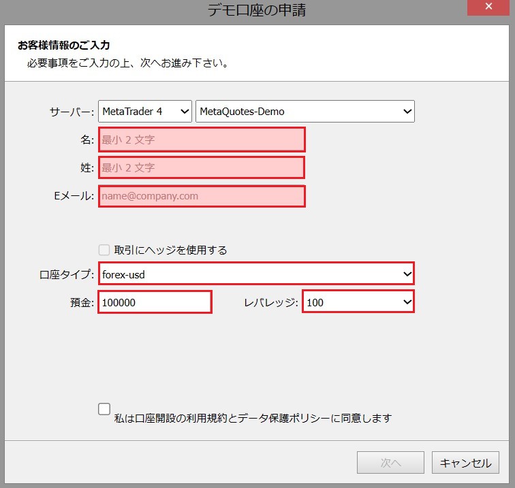The image size is (515, 488).
Task: Open the レバレッジ leverage dropdown
Action: pos(358,302)
